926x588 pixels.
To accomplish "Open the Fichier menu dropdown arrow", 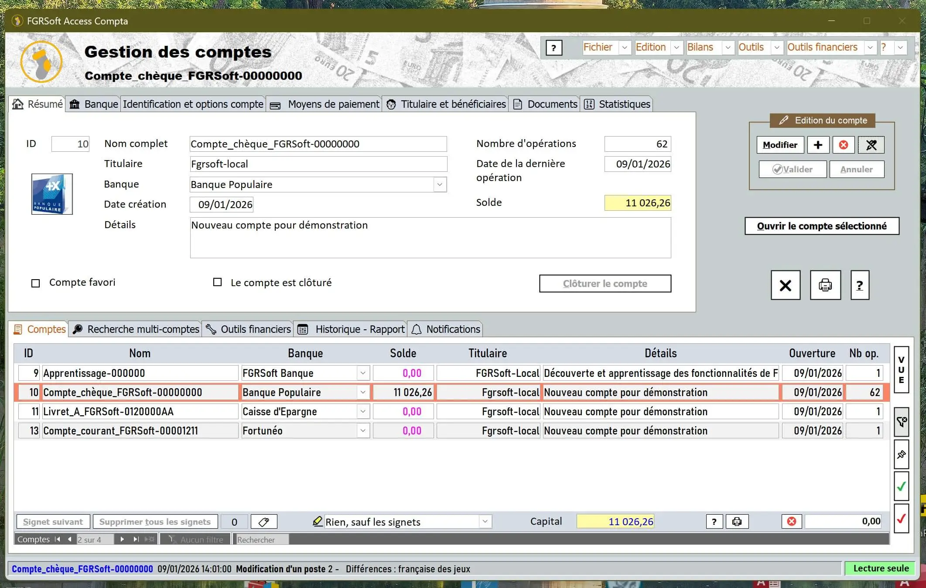I will (x=625, y=48).
